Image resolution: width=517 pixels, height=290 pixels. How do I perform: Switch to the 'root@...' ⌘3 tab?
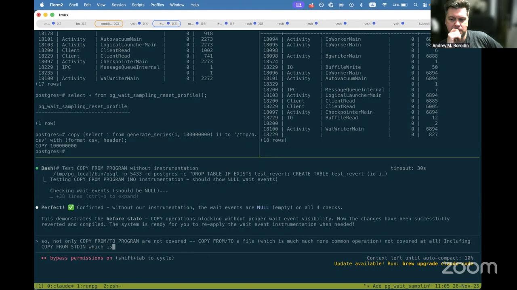(109, 24)
